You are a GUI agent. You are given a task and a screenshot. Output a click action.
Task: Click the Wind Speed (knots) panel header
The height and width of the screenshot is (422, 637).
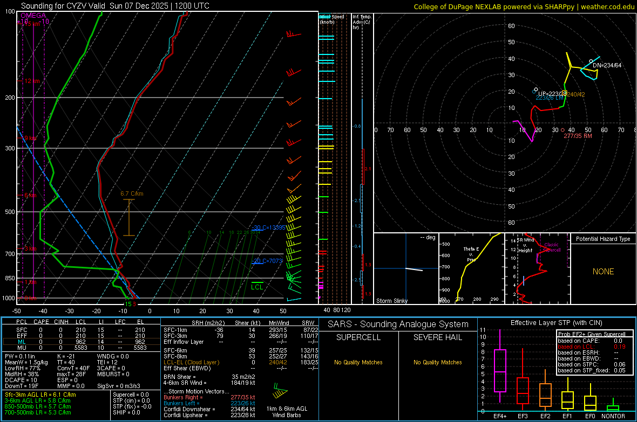pos(332,19)
